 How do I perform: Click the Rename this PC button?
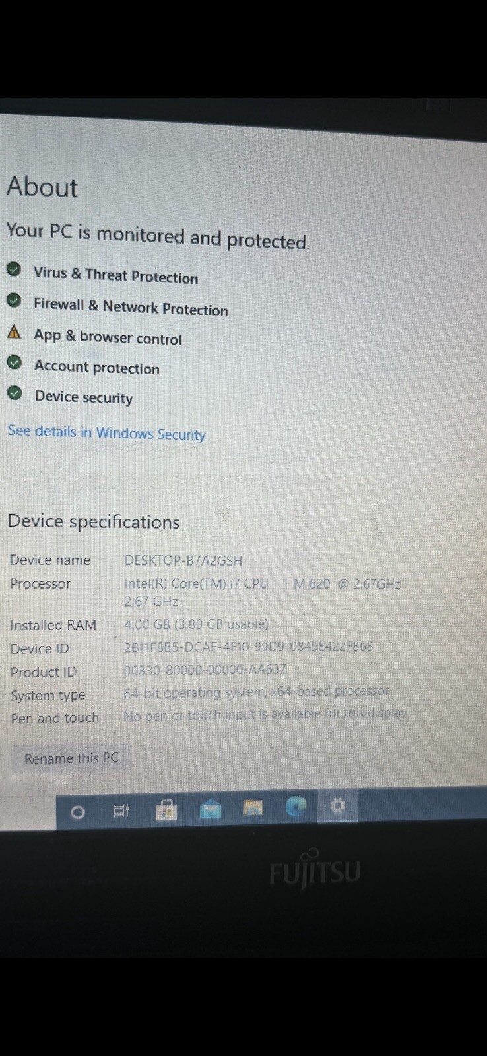coord(71,758)
